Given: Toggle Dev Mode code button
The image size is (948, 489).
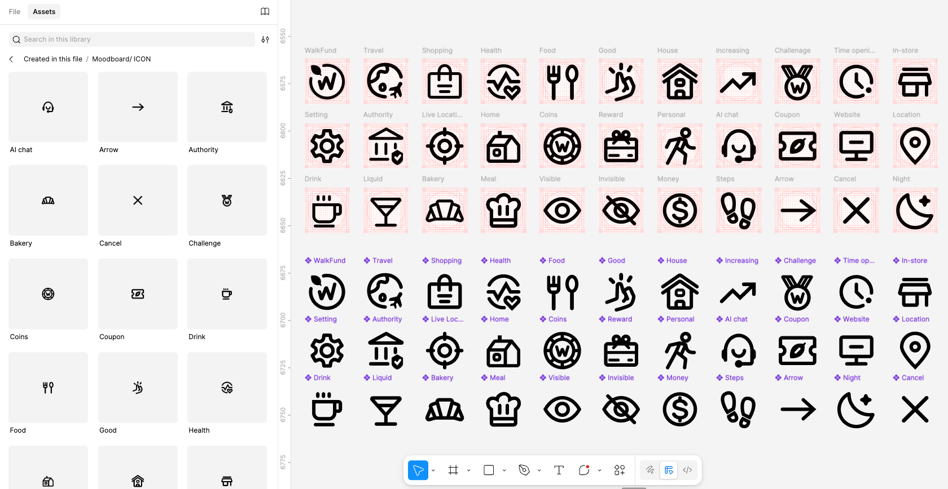Looking at the screenshot, I should point(687,470).
